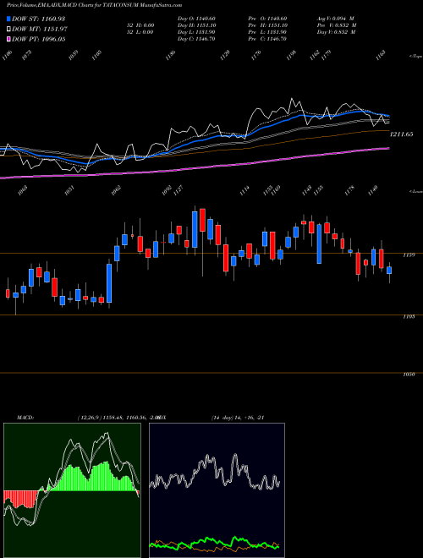Click the Day O: 1140.60 value
Image resolution: width=423 pixels, height=558 pixels.
click(196, 19)
